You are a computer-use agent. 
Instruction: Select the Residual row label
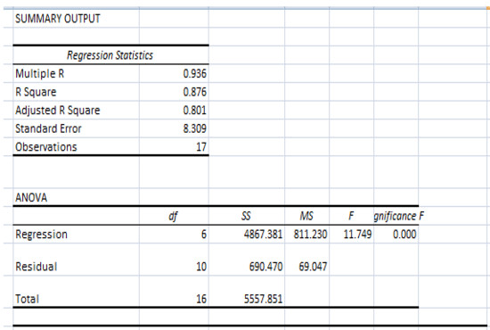[37, 267]
